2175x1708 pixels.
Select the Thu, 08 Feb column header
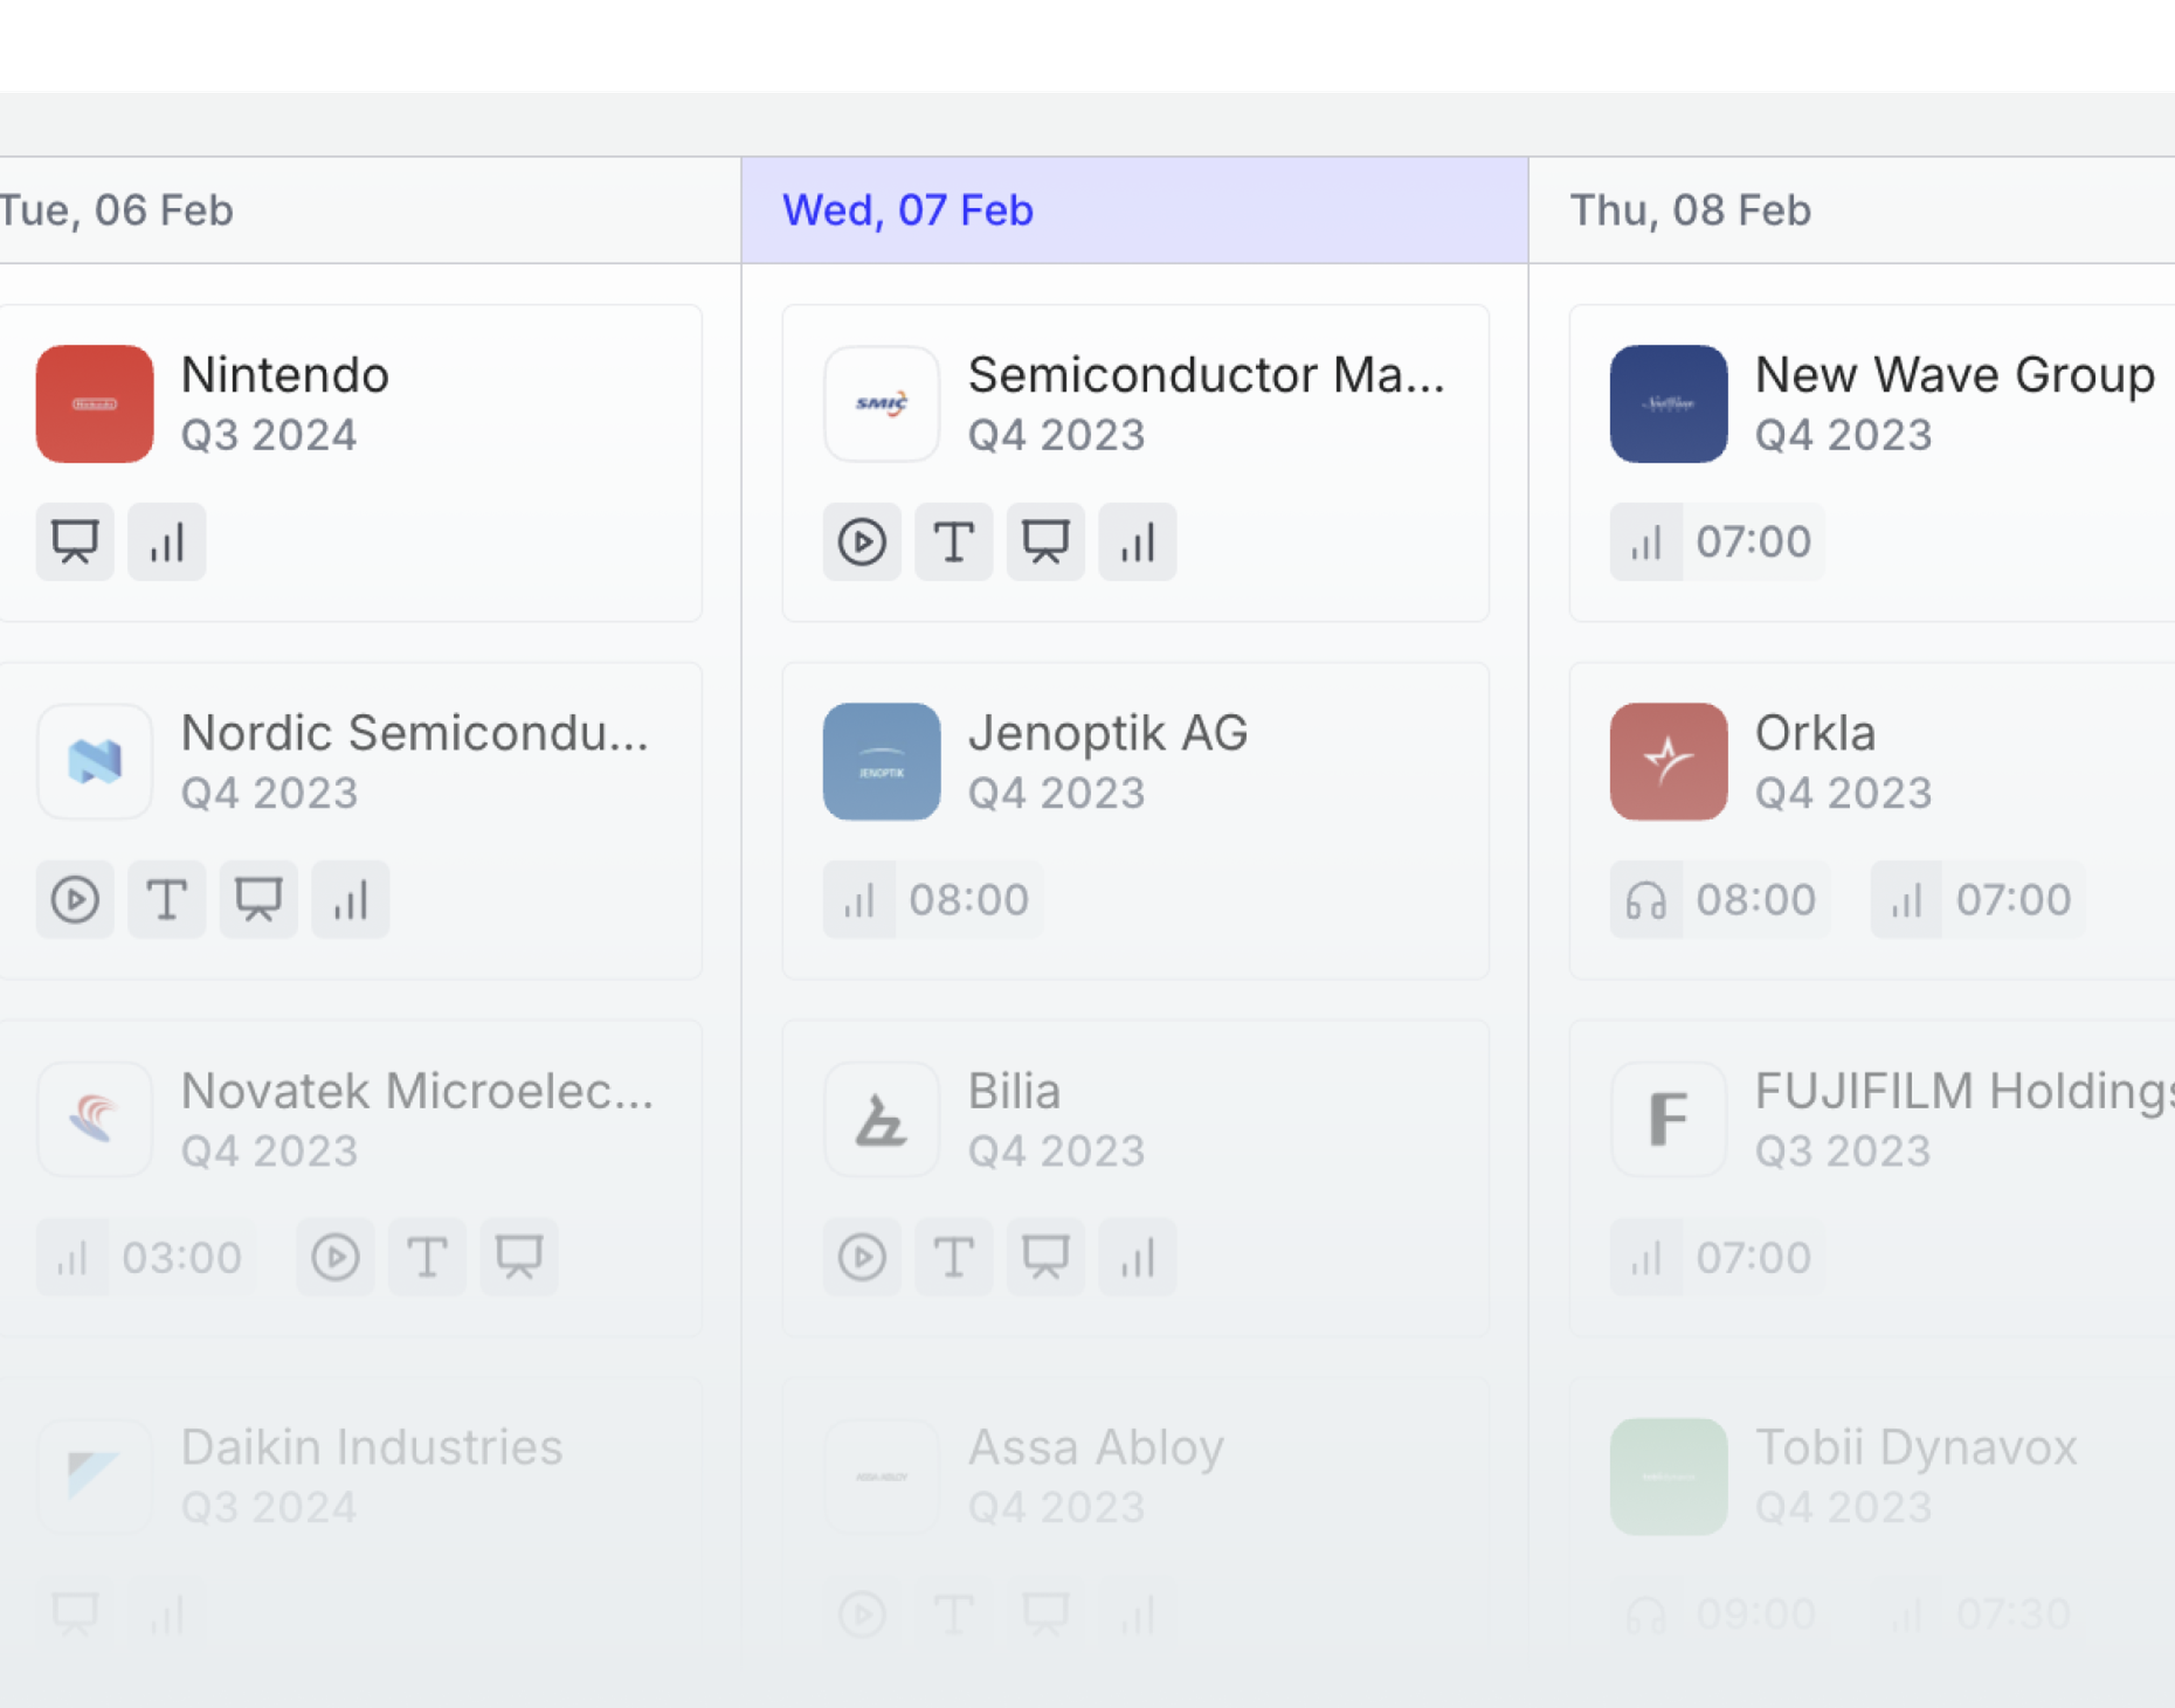[x=1852, y=210]
